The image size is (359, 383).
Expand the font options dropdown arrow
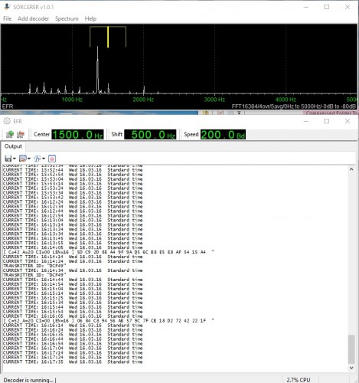click(44, 159)
